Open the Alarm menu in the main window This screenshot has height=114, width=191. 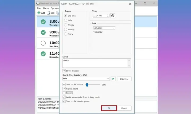click(46, 8)
